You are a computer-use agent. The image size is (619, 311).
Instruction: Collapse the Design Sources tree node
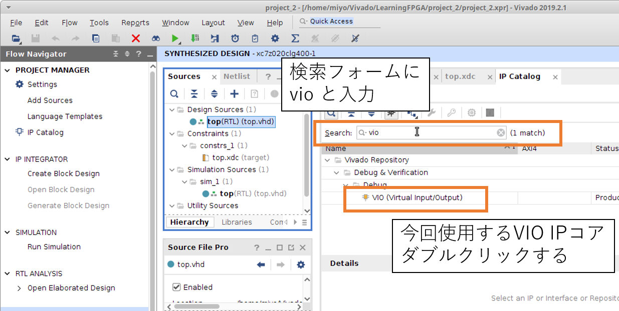pyautogui.click(x=172, y=109)
